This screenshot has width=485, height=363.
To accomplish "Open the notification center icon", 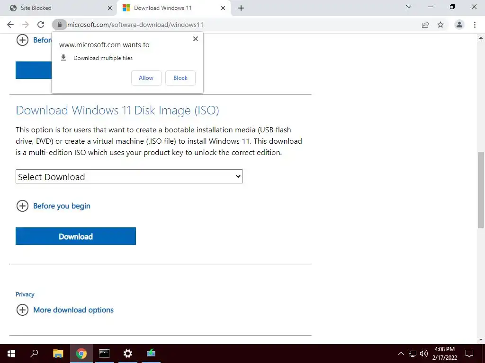I will [469, 354].
